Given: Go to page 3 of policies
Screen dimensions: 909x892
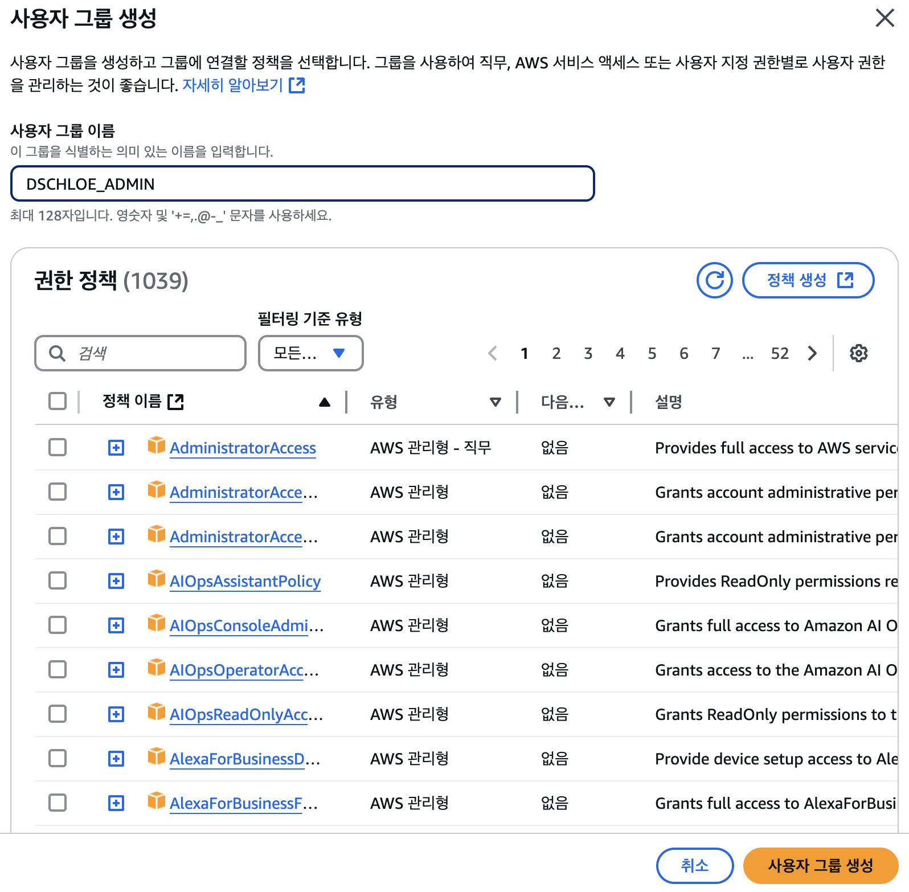Looking at the screenshot, I should 588,353.
